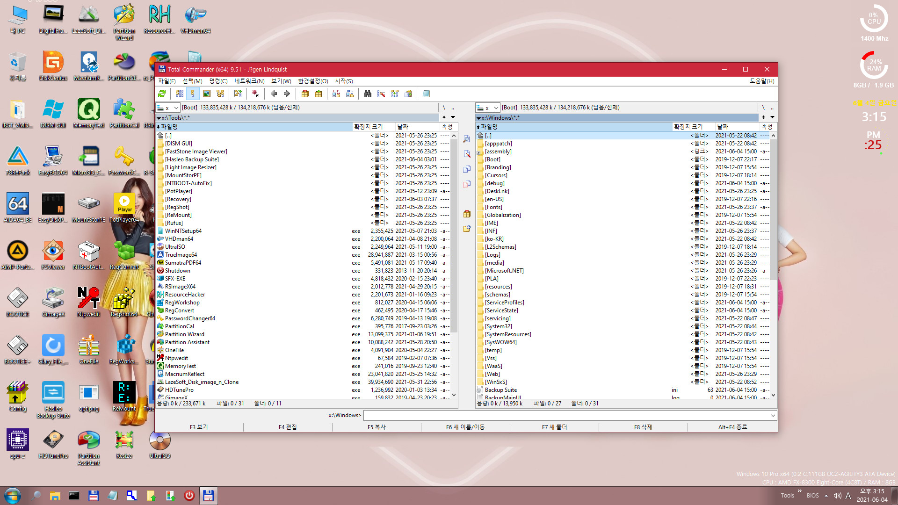This screenshot has width=898, height=505.
Task: Click the red star toolbar icon
Action: tap(255, 94)
